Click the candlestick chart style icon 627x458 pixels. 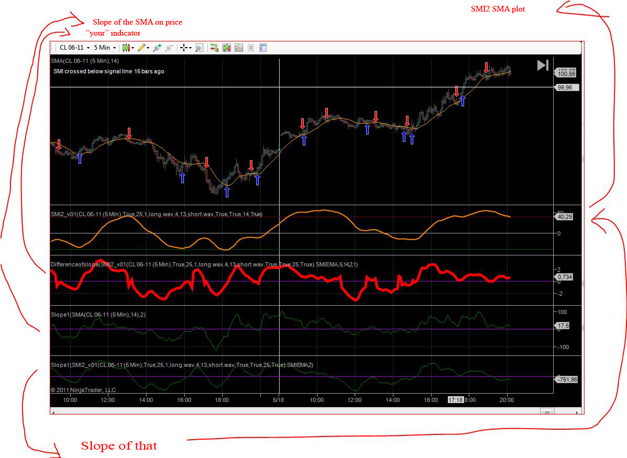point(126,48)
